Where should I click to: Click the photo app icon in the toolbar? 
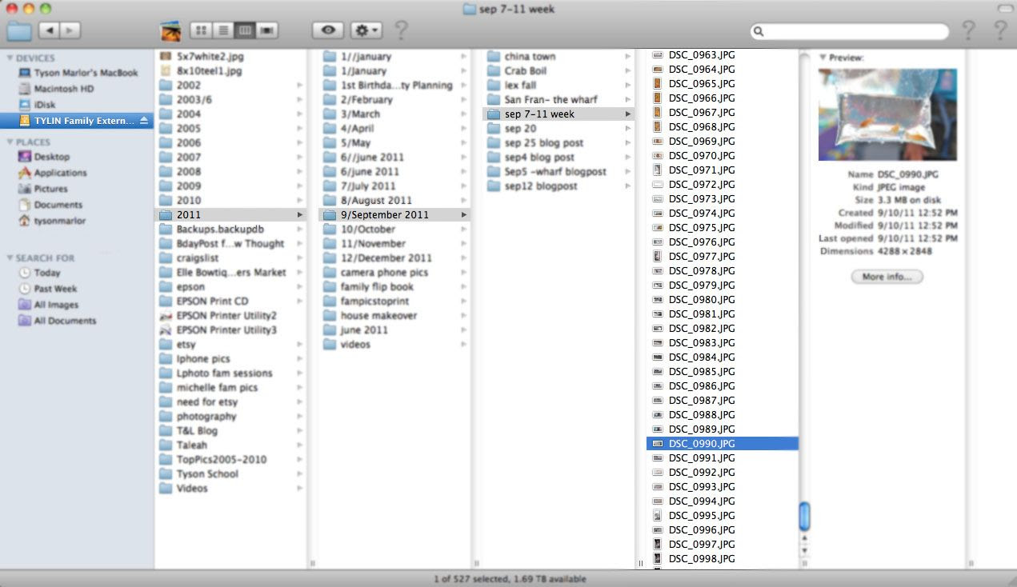click(170, 31)
